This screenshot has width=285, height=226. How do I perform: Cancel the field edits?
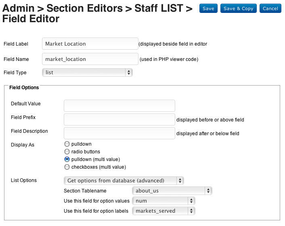coord(270,8)
